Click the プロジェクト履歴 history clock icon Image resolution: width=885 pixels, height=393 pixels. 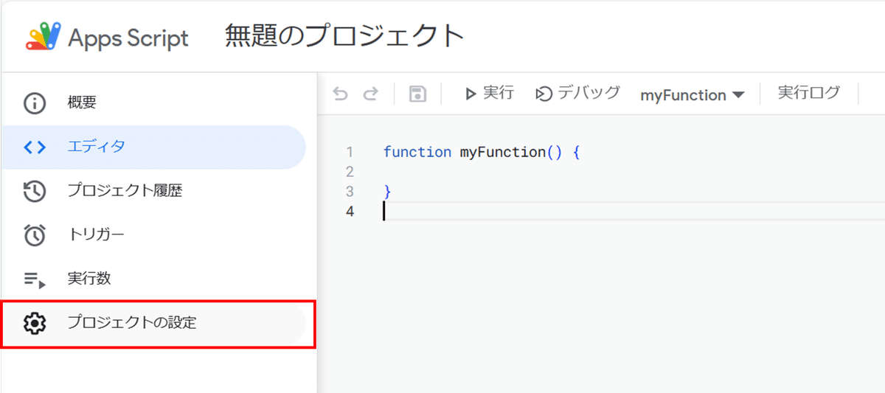(35, 191)
